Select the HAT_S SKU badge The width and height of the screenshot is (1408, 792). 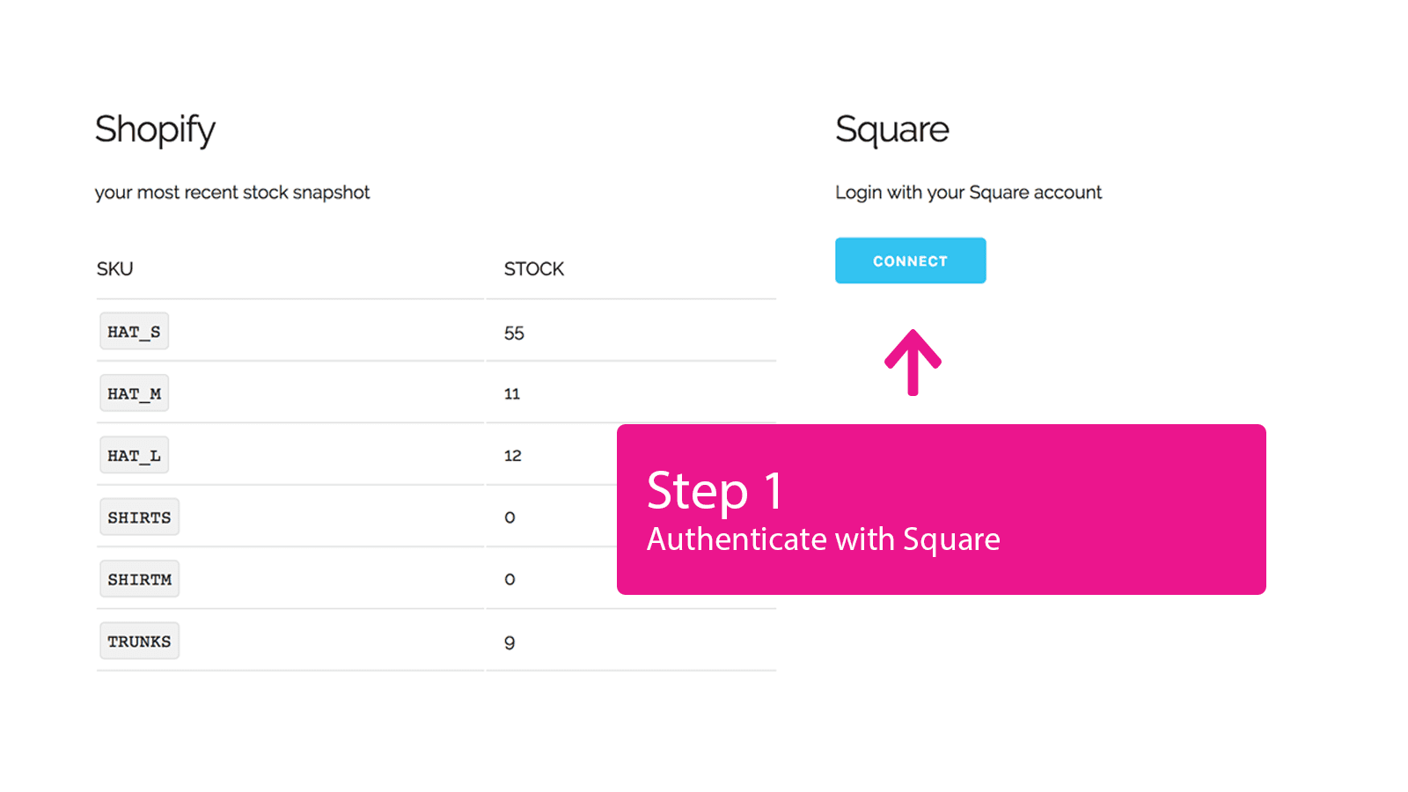(133, 331)
